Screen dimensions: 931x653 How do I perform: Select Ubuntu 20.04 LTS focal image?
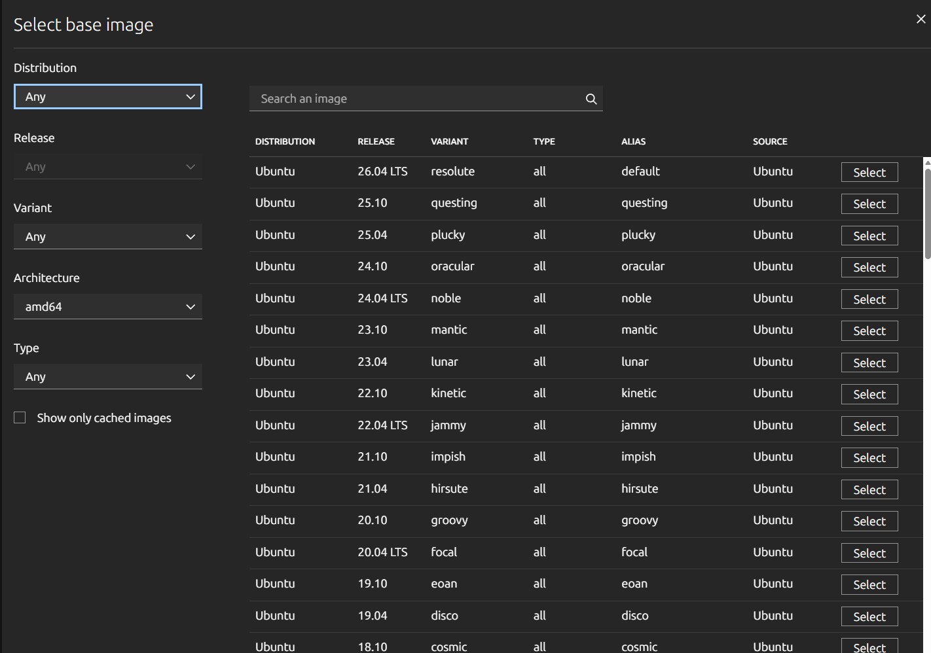coord(869,553)
